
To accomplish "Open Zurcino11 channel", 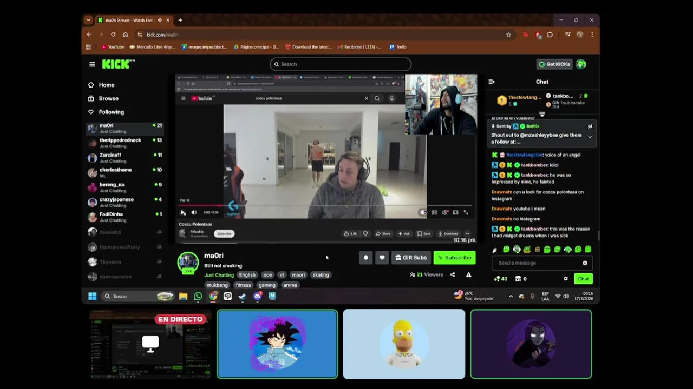I will tap(125, 158).
